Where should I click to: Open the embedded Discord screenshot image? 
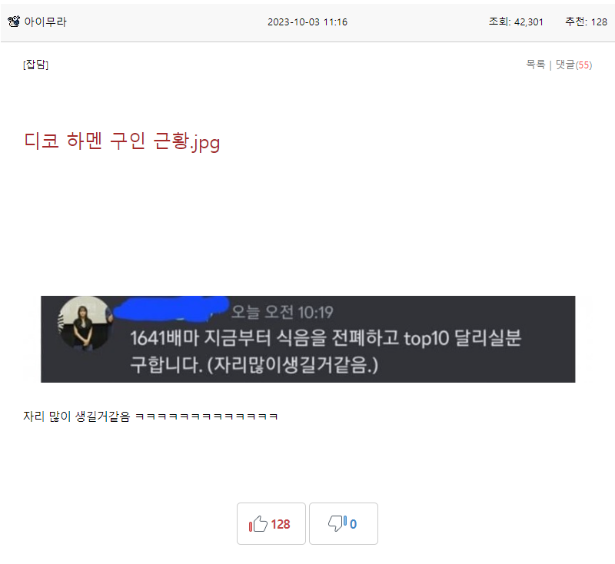[308, 339]
